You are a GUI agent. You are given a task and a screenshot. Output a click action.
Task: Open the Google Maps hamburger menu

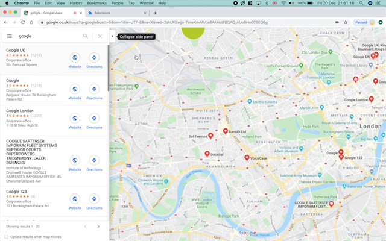(10, 36)
